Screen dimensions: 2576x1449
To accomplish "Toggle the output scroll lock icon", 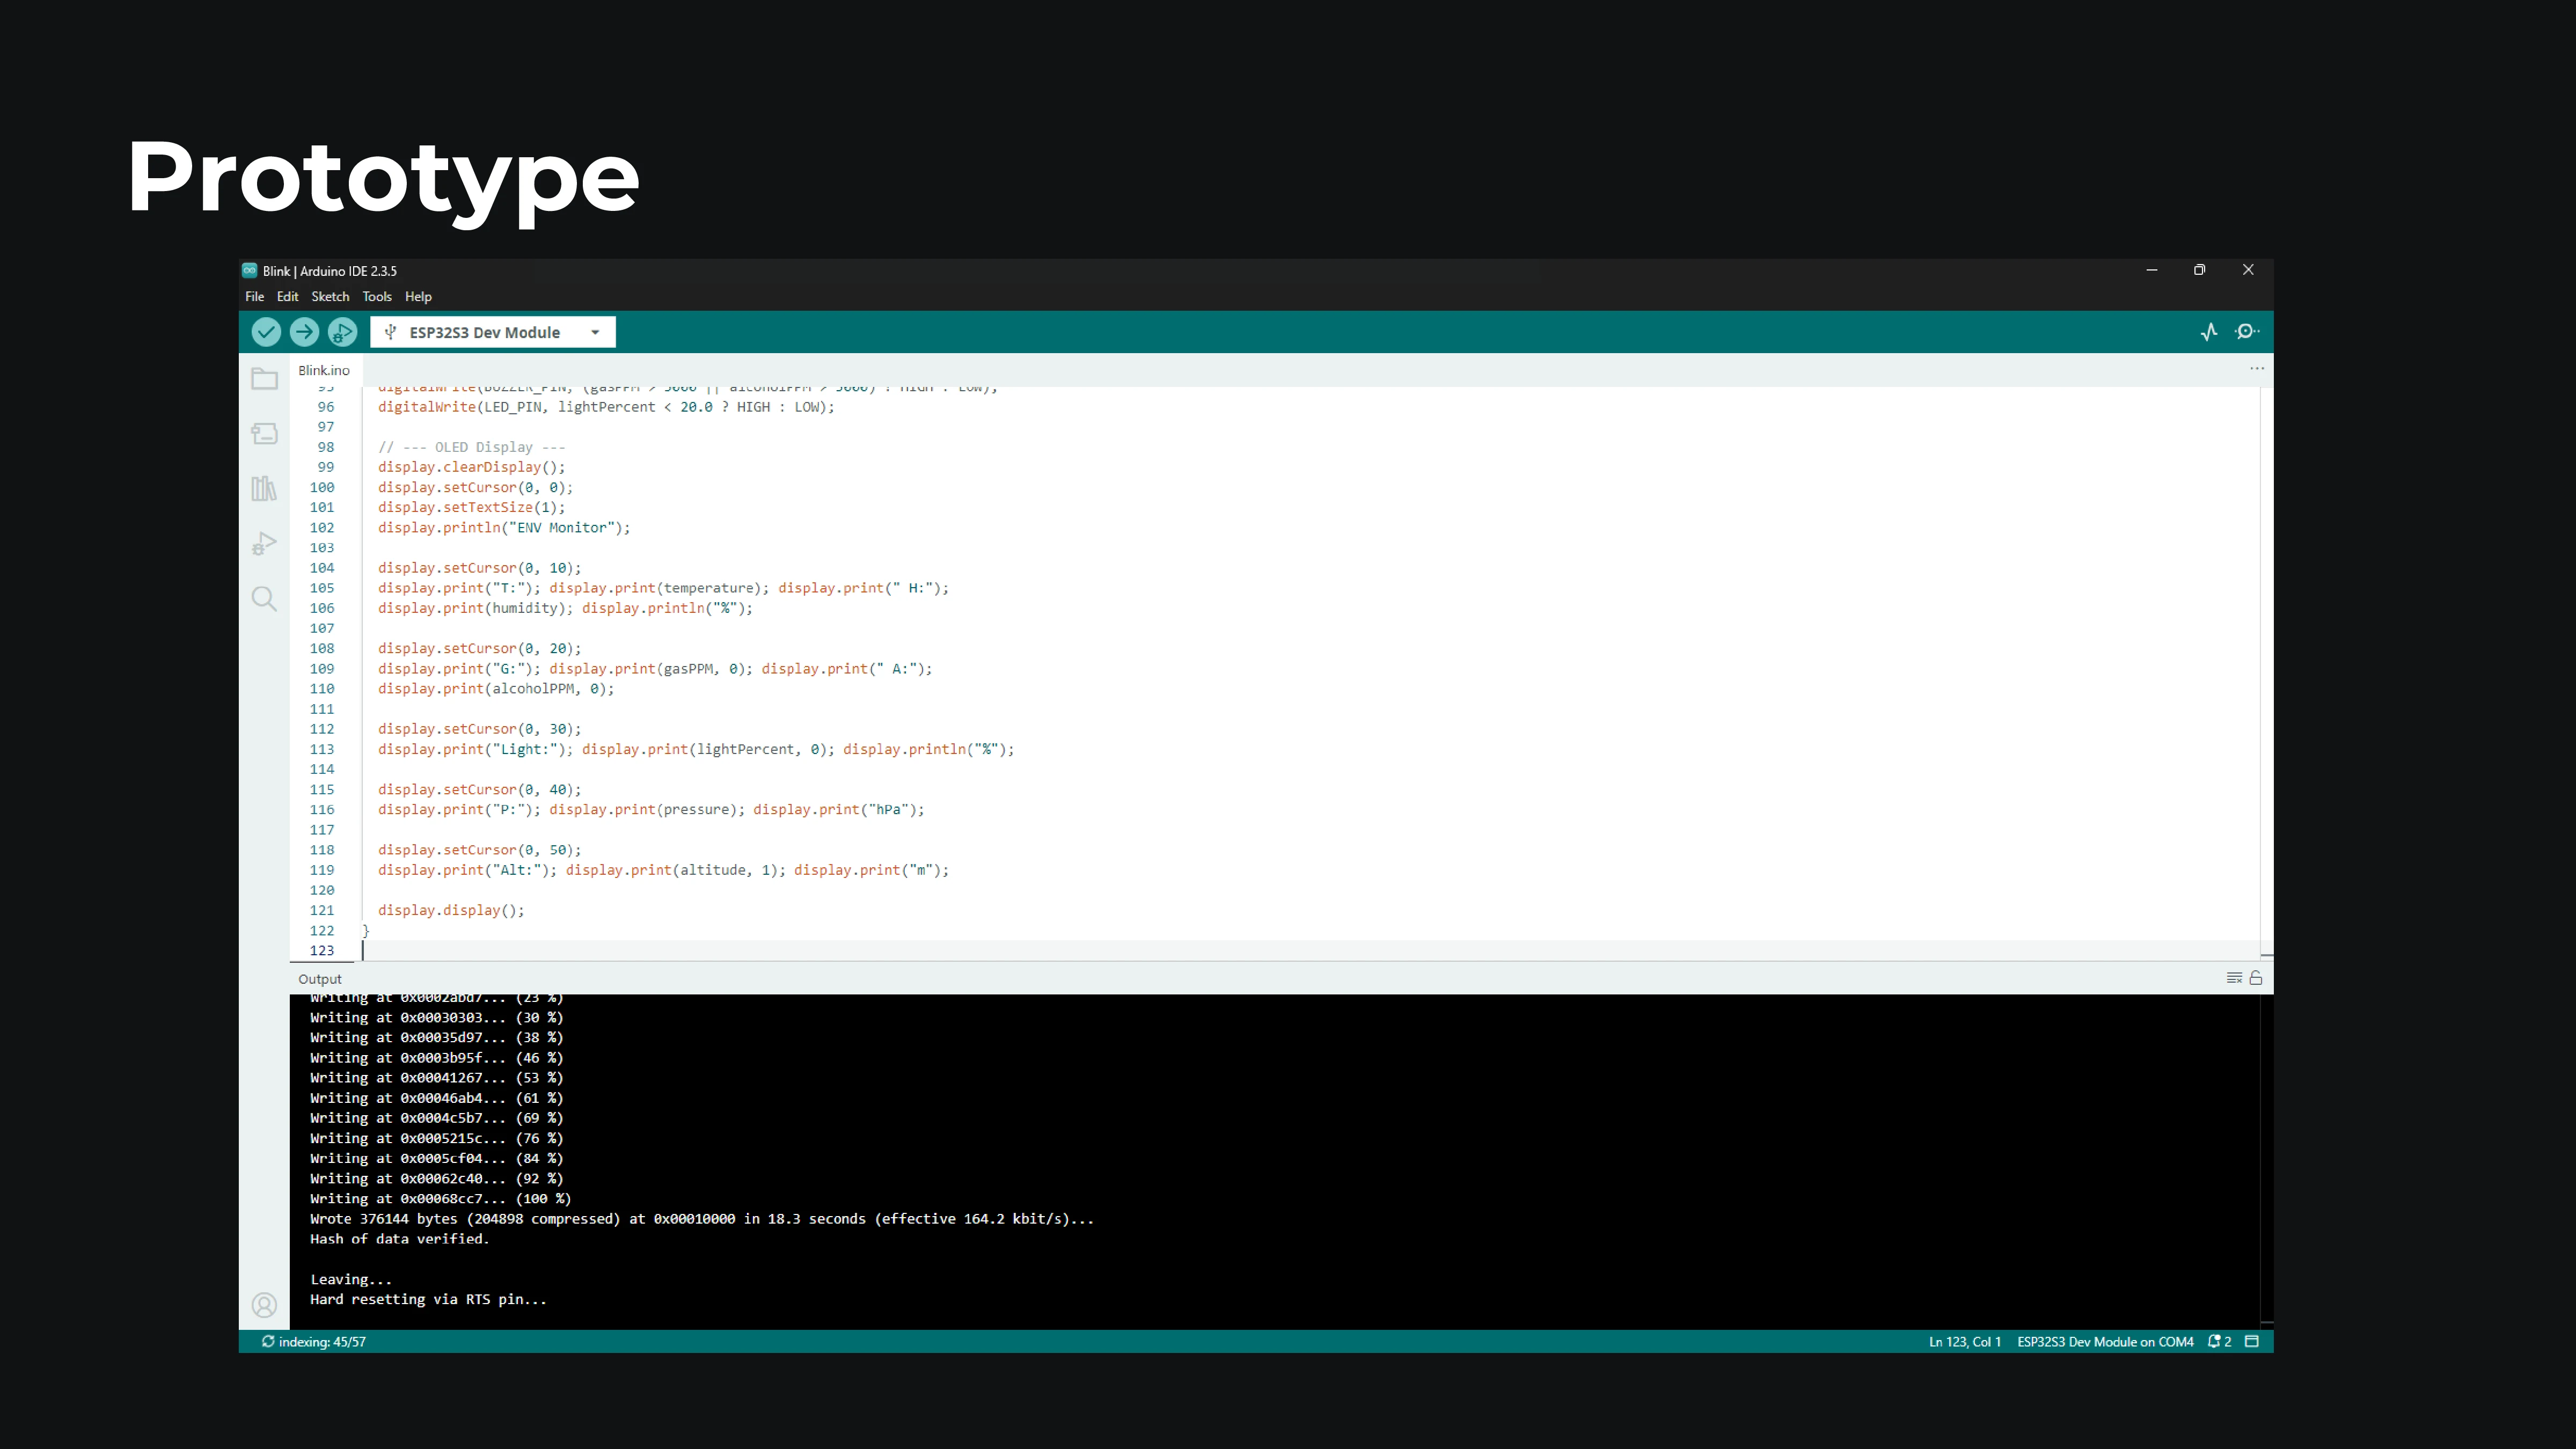I will 2256,978.
